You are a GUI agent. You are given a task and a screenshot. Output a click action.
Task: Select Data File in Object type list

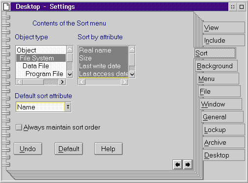point(41,66)
